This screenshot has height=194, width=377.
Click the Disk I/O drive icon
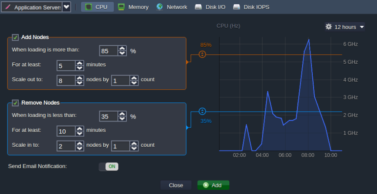pos(198,7)
